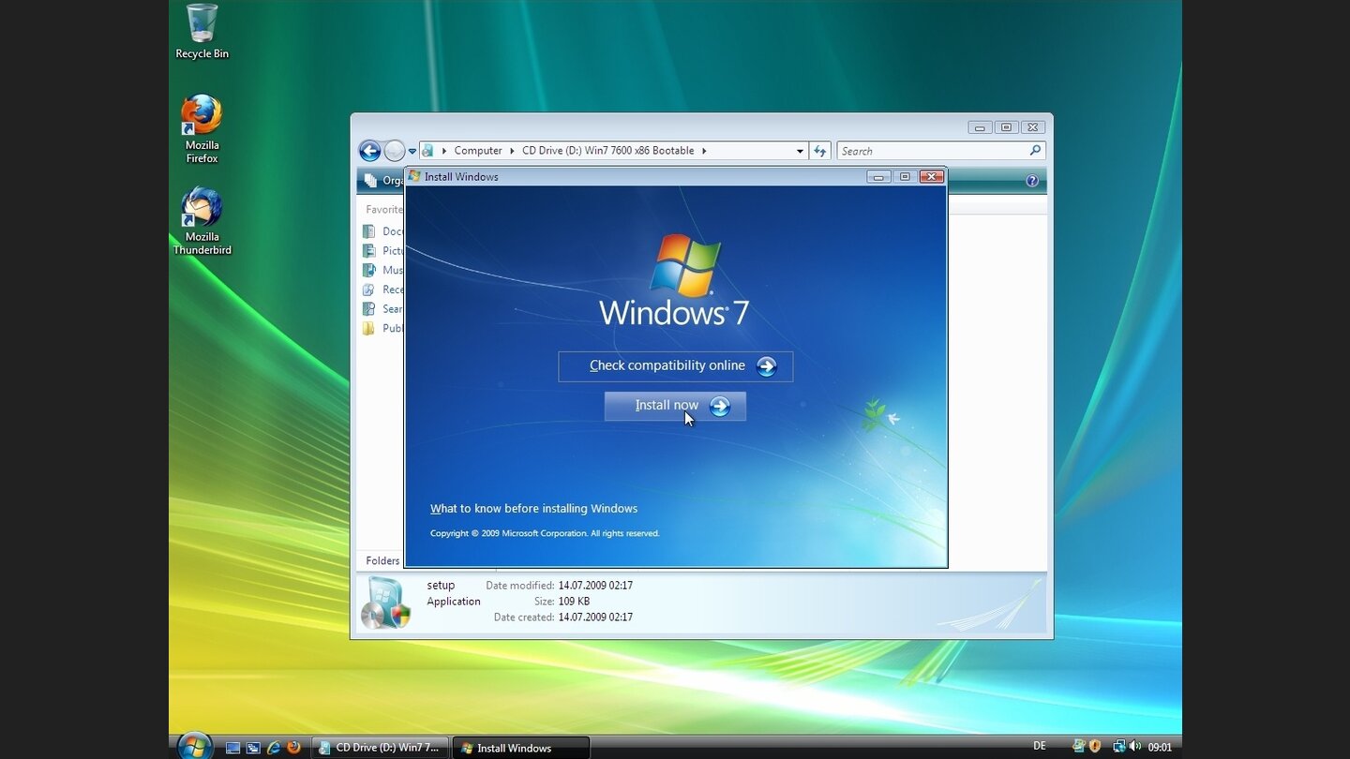The height and width of the screenshot is (759, 1350).
Task: Open the Recycle Bin desktop icon
Action: click(x=202, y=32)
